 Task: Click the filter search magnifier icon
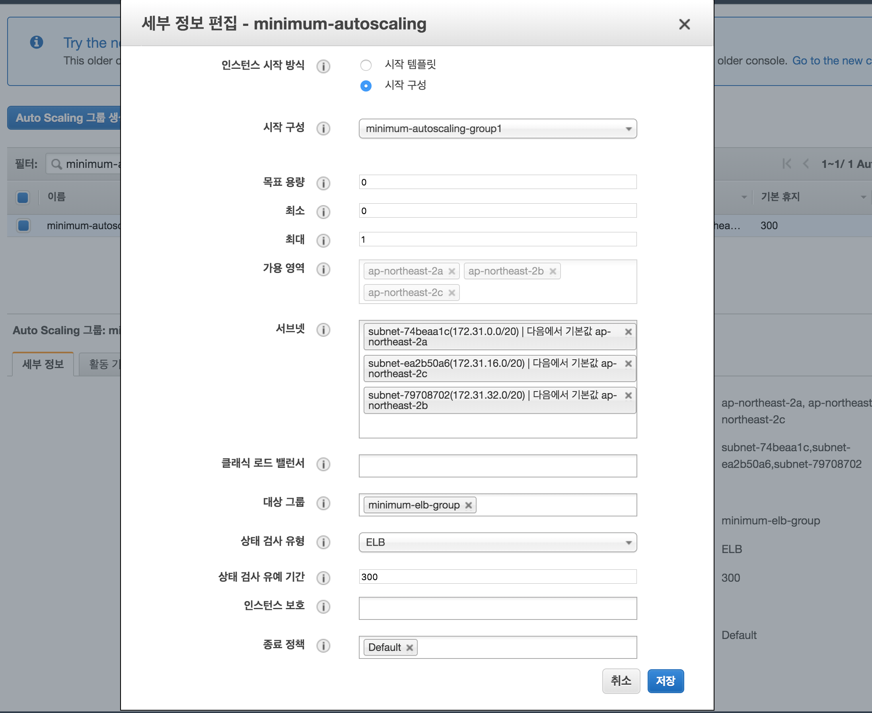[x=56, y=164]
